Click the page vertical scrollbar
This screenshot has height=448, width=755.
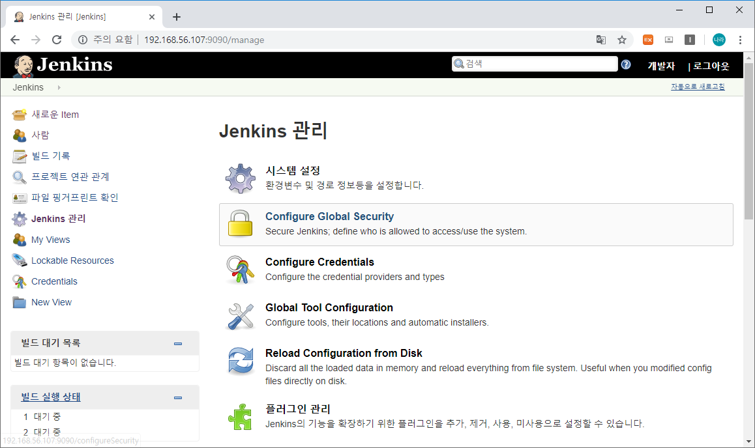[748, 141]
